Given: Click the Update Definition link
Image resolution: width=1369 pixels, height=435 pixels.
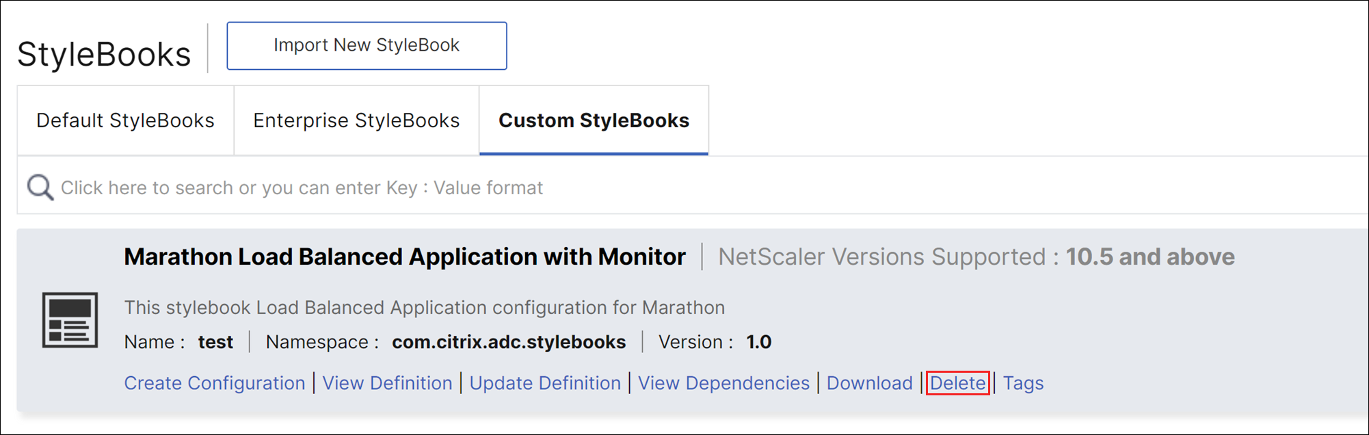Looking at the screenshot, I should tap(545, 383).
